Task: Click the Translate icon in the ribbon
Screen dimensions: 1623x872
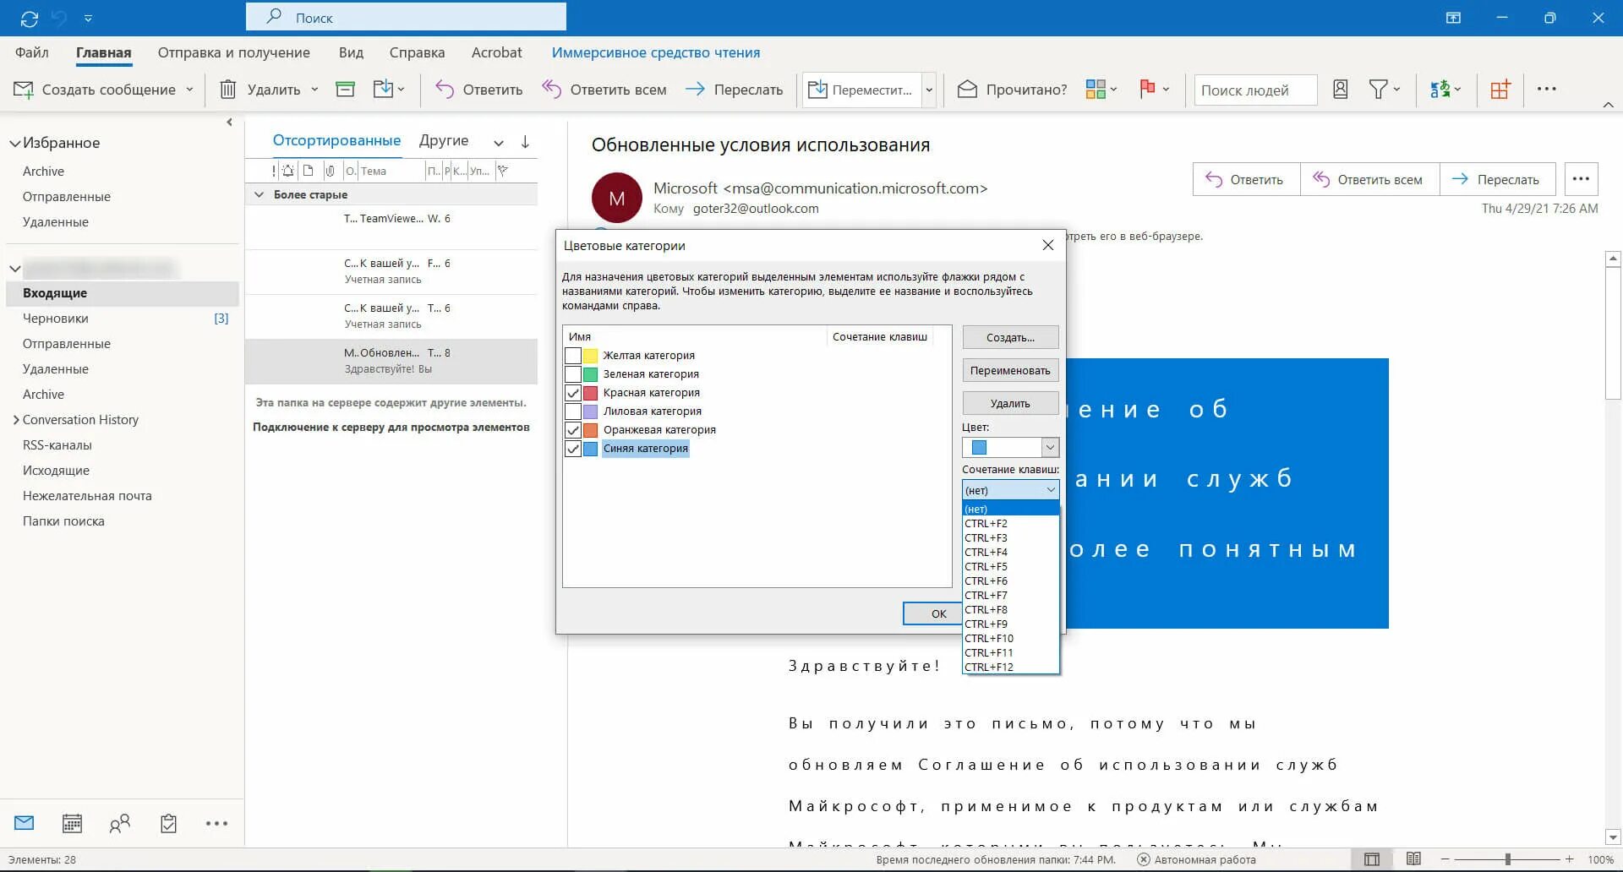Action: pos(1440,89)
